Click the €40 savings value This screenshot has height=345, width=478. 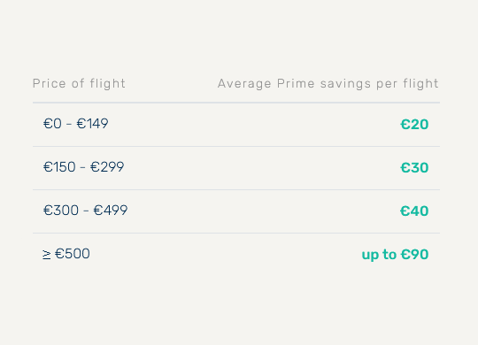(x=414, y=211)
